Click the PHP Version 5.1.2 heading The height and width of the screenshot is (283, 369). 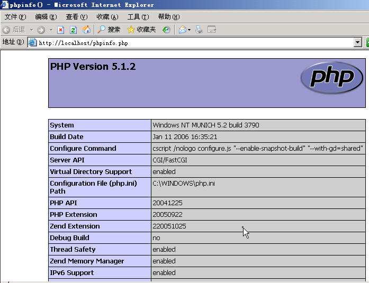click(x=93, y=67)
